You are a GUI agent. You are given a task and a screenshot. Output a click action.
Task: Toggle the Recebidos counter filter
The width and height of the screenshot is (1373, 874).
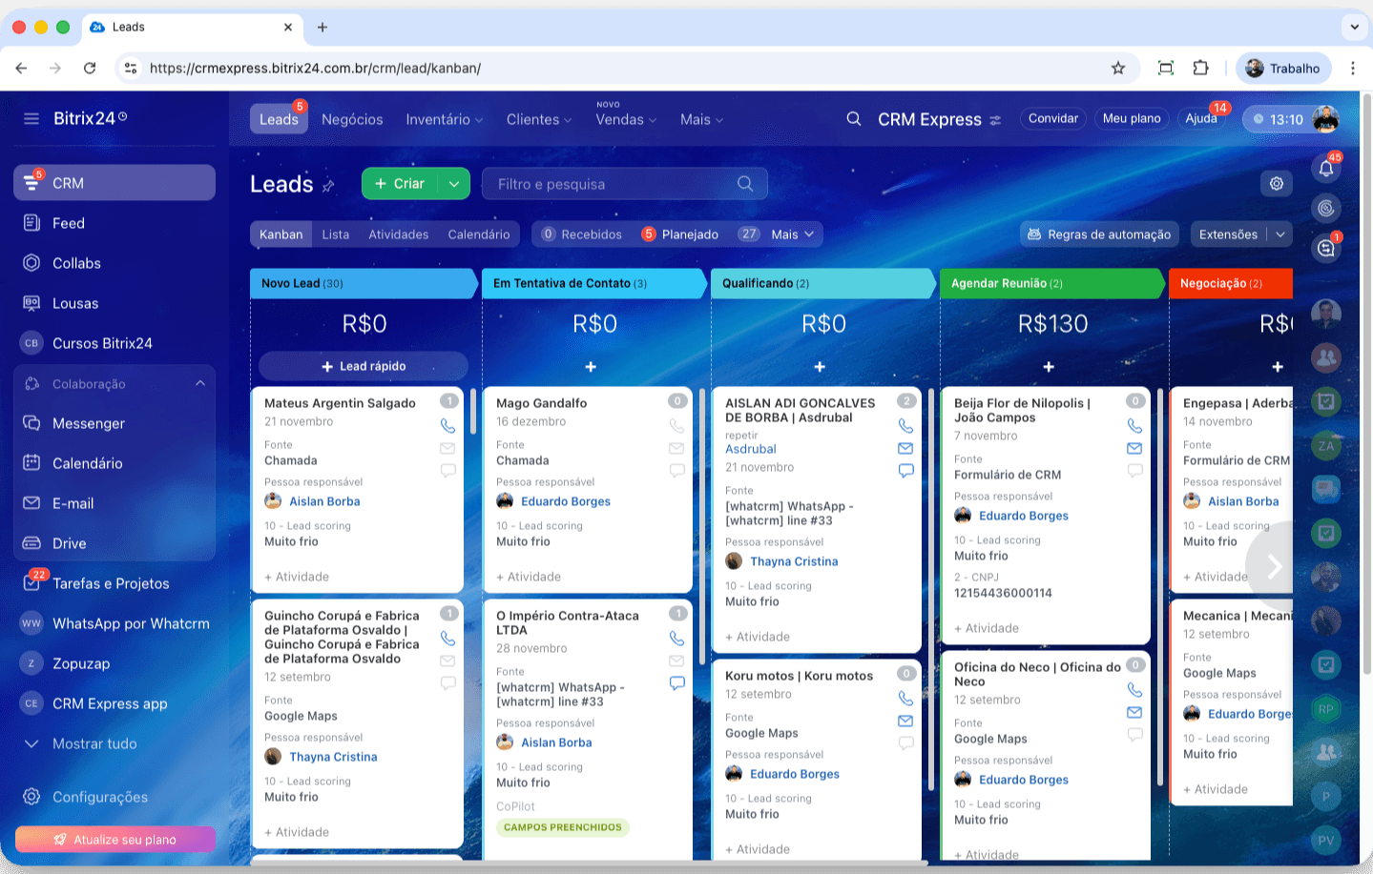581,234
